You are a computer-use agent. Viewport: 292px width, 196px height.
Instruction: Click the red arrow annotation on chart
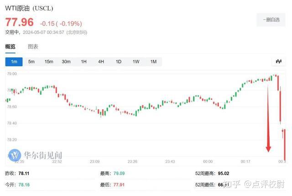[268, 118]
